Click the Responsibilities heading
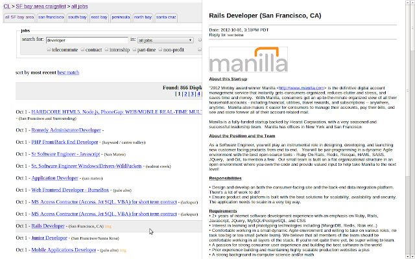The height and width of the screenshot is (259, 415). (x=225, y=178)
